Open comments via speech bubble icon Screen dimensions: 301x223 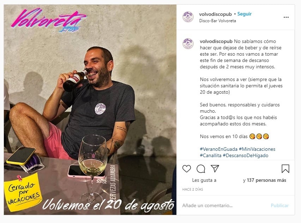(201, 169)
